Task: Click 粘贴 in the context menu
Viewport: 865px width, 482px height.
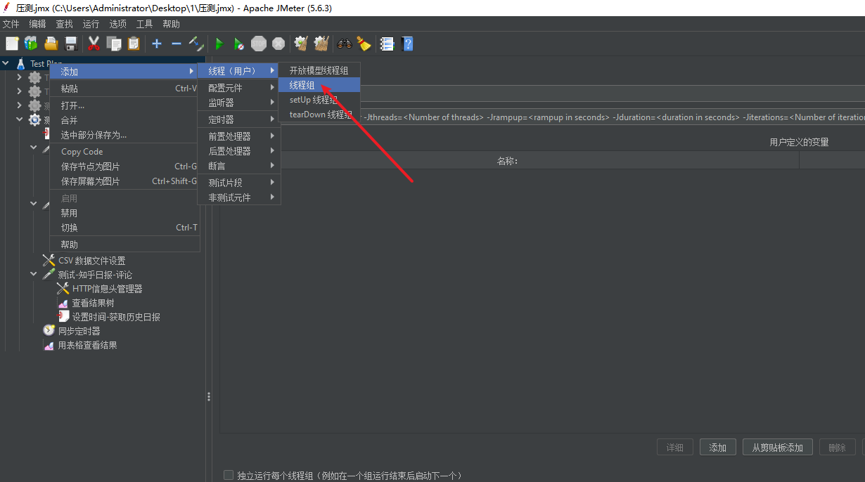Action: [124, 89]
